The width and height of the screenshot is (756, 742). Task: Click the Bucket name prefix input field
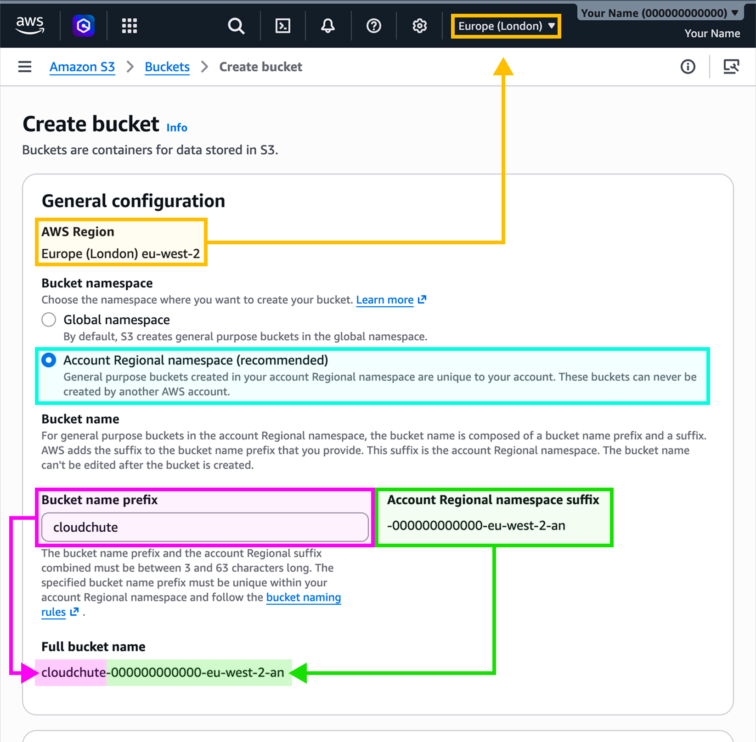pyautogui.click(x=205, y=527)
